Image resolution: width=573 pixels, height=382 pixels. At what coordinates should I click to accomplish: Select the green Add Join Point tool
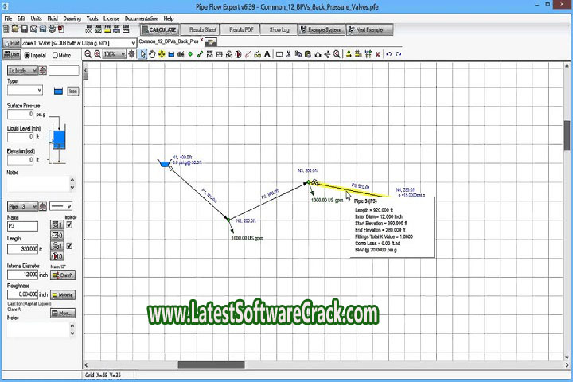point(190,54)
